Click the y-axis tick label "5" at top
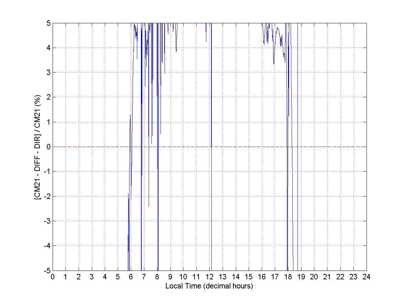The width and height of the screenshot is (405, 304). coord(49,23)
